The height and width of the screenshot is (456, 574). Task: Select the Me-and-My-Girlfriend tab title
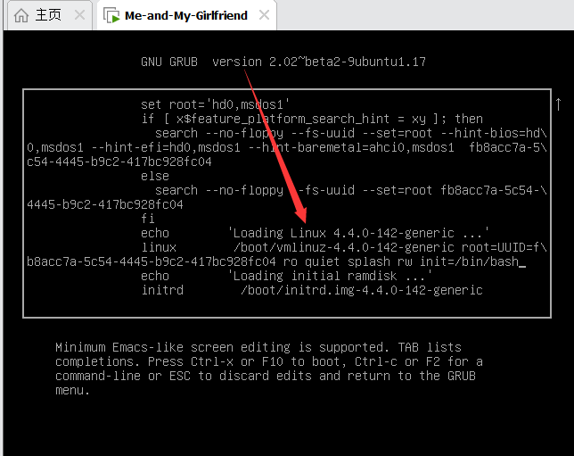point(184,15)
